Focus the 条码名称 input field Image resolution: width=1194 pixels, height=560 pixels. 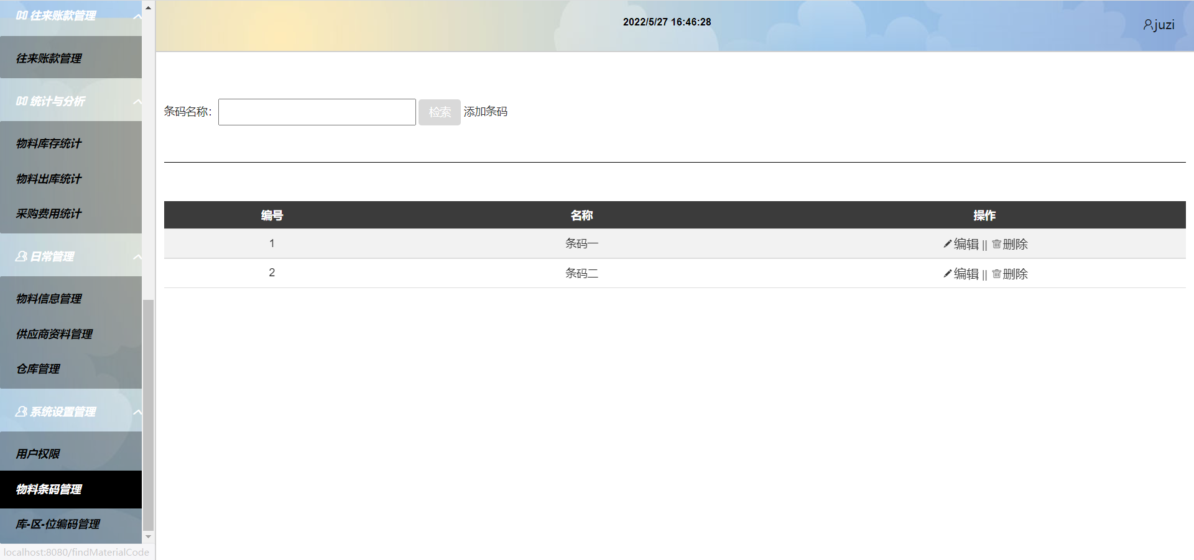[317, 112]
